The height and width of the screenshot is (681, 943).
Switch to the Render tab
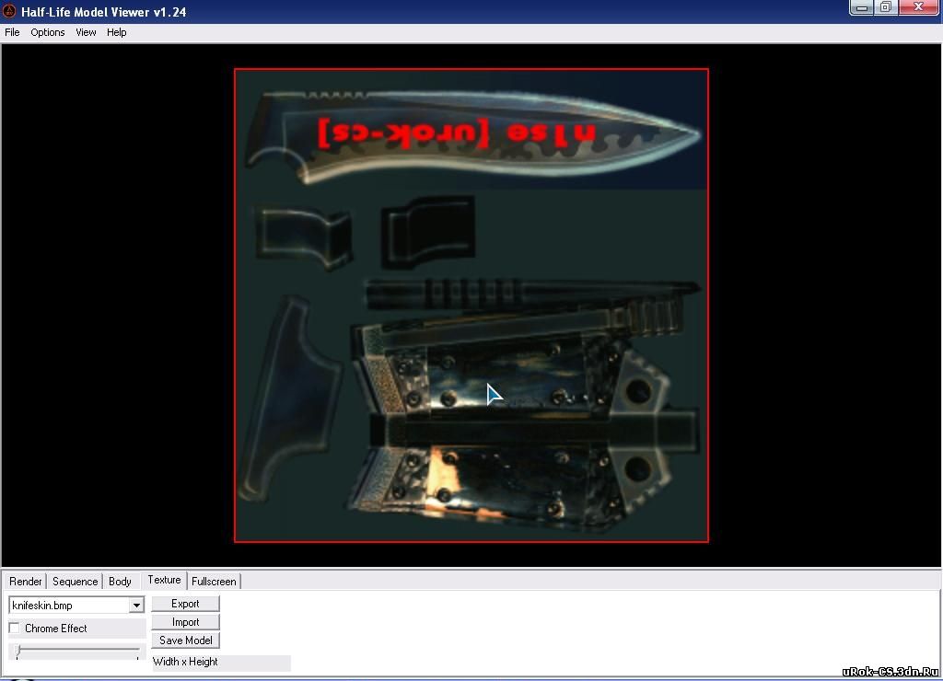click(25, 582)
